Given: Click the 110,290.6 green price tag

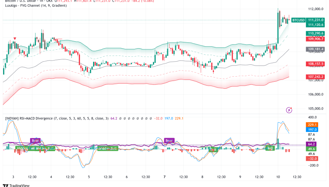Looking at the screenshot, I should 315,33.
